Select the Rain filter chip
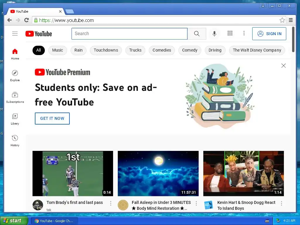 click(79, 50)
